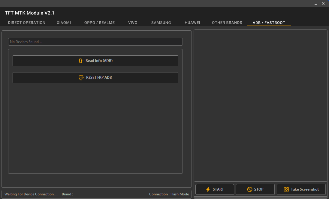Image resolution: width=329 pixels, height=199 pixels.
Task: Select the OTHER BRANDS tab
Action: coord(227,23)
